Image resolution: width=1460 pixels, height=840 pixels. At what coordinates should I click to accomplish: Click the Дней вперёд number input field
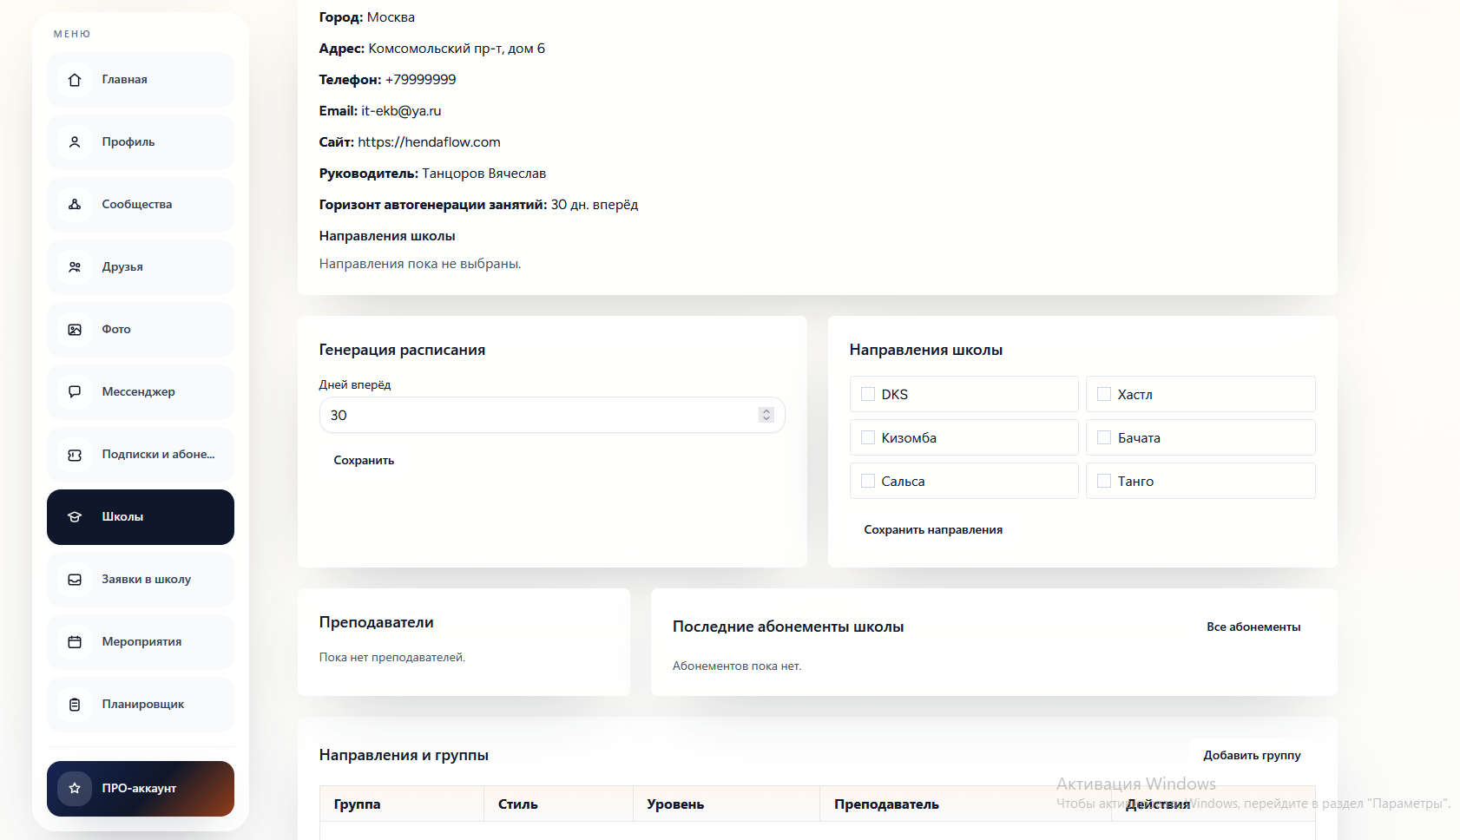click(x=538, y=415)
